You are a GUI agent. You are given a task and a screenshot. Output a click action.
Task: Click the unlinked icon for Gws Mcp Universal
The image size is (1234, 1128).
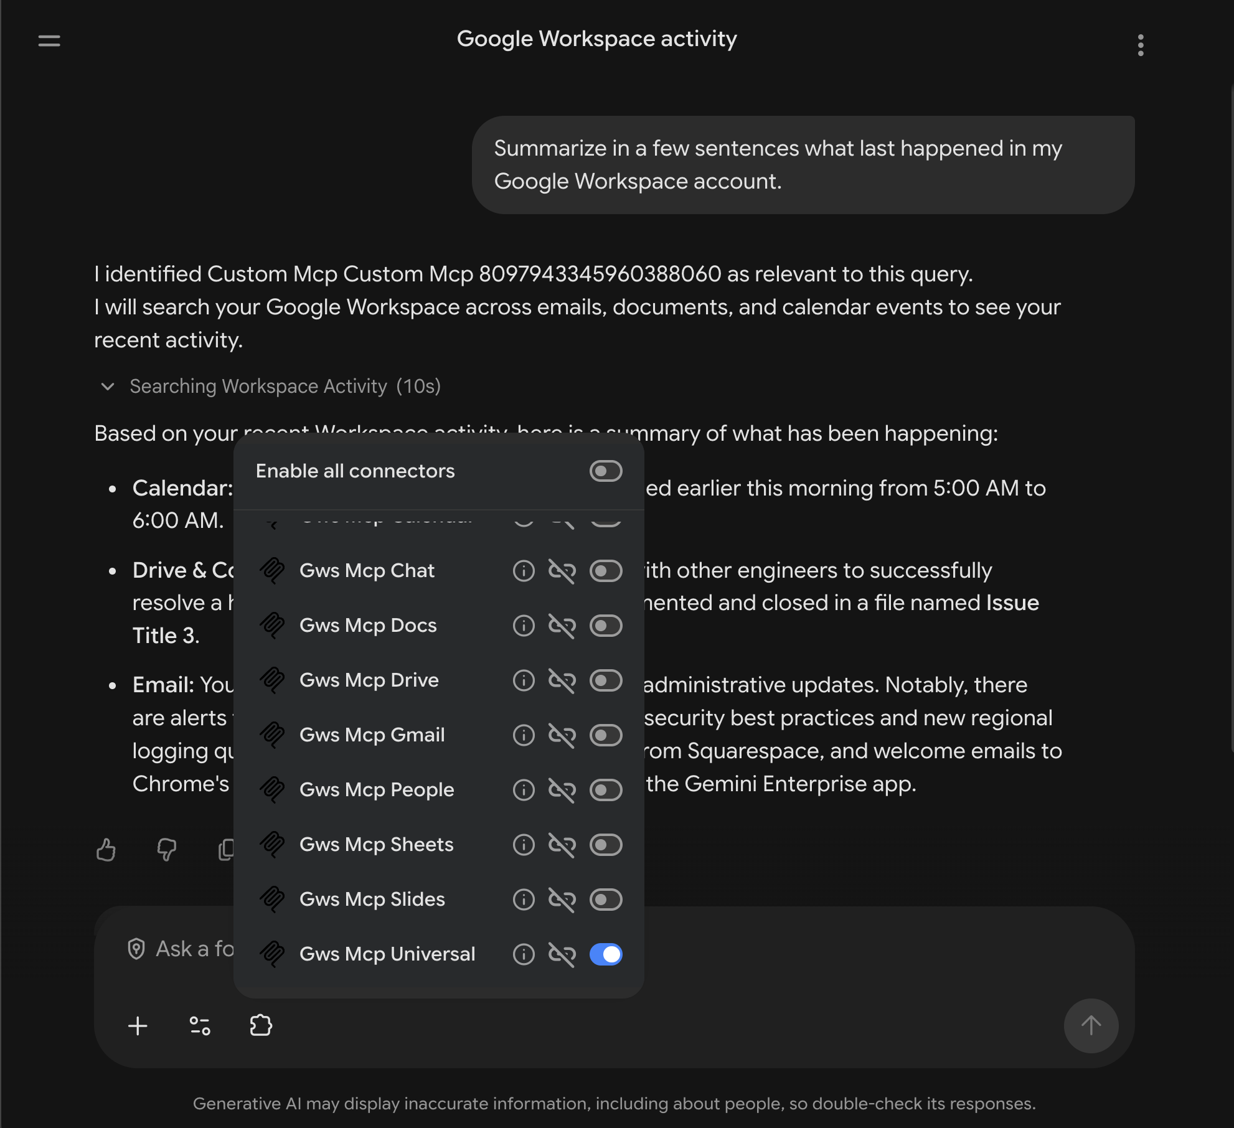[562, 954]
